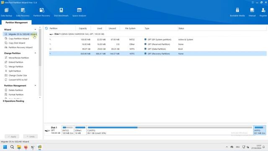268x151 pixels.
Task: Select the Partition Management tab
Action: [x=16, y=22]
